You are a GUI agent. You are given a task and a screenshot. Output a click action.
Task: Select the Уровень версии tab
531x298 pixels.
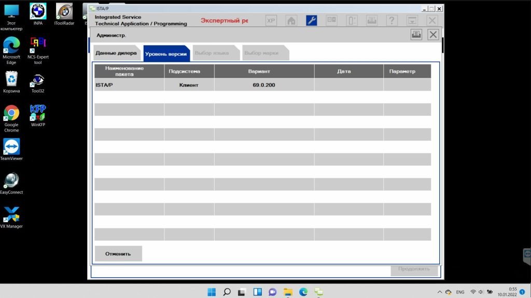[166, 53]
